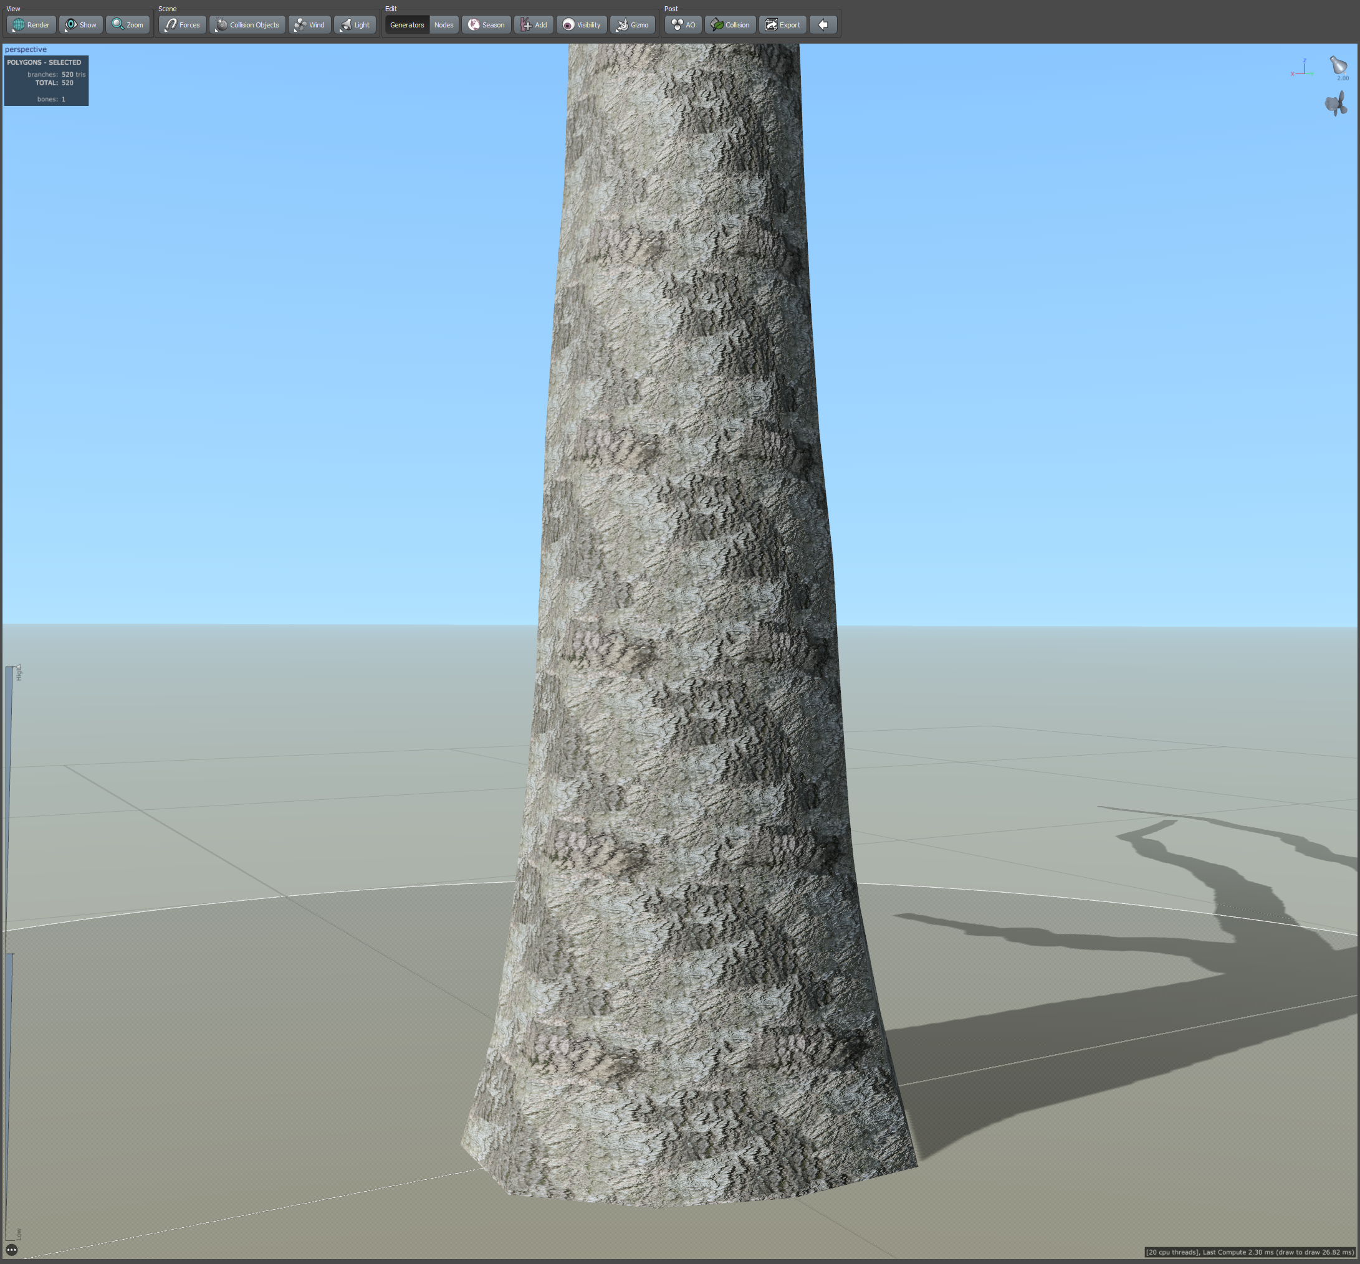Open the Zoom options

pos(128,25)
